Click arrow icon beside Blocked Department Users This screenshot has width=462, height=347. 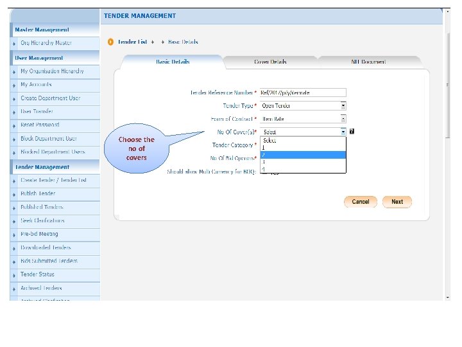pyautogui.click(x=14, y=153)
